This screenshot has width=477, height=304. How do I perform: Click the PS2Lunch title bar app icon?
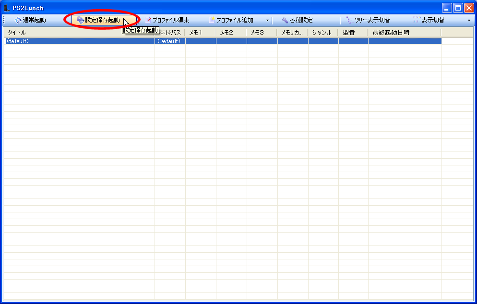[x=6, y=8]
